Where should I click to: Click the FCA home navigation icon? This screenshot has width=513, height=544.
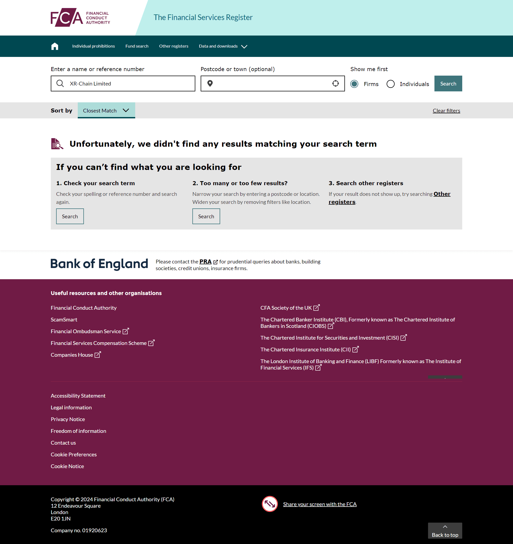click(56, 46)
